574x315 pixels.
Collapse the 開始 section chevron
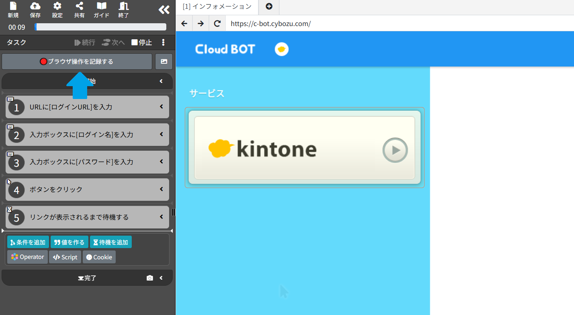point(161,81)
